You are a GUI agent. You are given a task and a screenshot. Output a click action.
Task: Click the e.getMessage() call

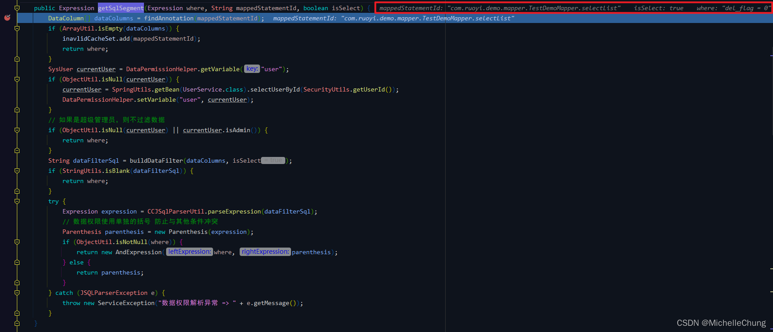(x=272, y=303)
